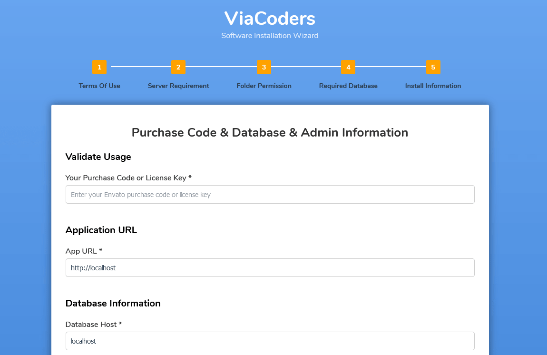This screenshot has height=355, width=547.
Task: Select the Folder Permission step label
Action: pos(264,86)
